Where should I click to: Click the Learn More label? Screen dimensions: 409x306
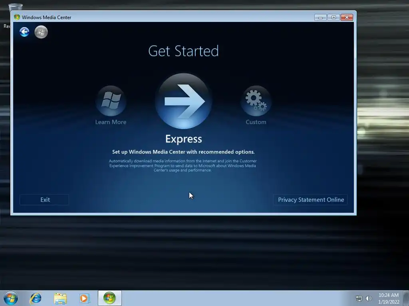click(x=111, y=122)
